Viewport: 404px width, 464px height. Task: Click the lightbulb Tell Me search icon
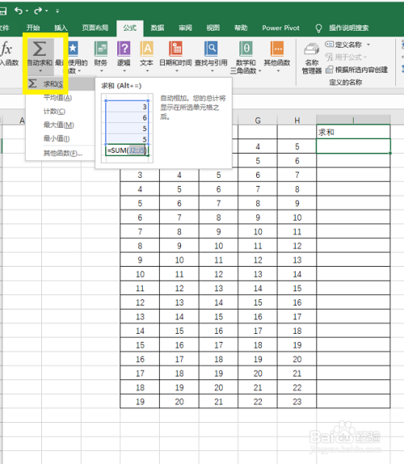pyautogui.click(x=318, y=28)
